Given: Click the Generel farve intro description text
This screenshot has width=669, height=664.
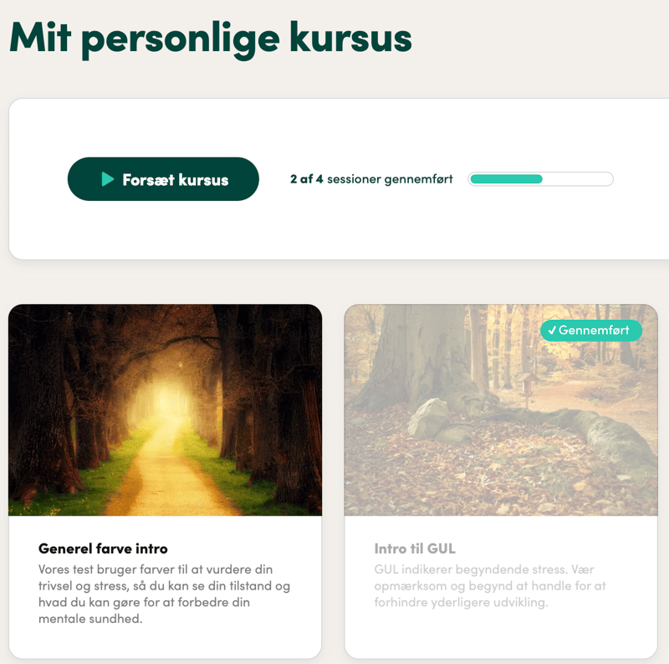Looking at the screenshot, I should click(x=164, y=594).
